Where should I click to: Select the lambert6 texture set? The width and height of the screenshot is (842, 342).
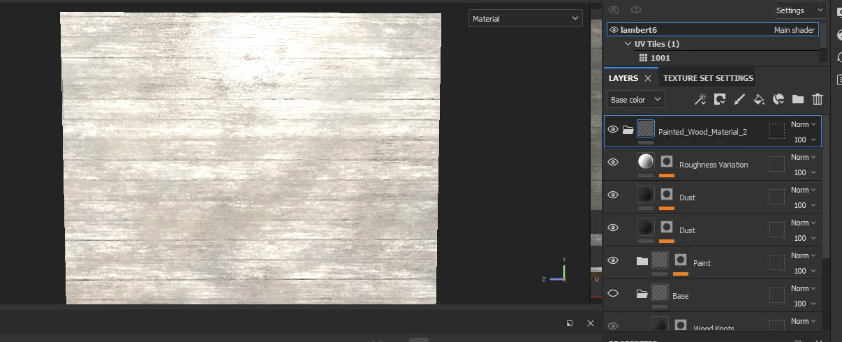tap(712, 30)
